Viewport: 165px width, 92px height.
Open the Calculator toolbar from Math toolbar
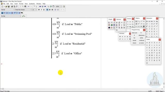click(x=2, y=13)
